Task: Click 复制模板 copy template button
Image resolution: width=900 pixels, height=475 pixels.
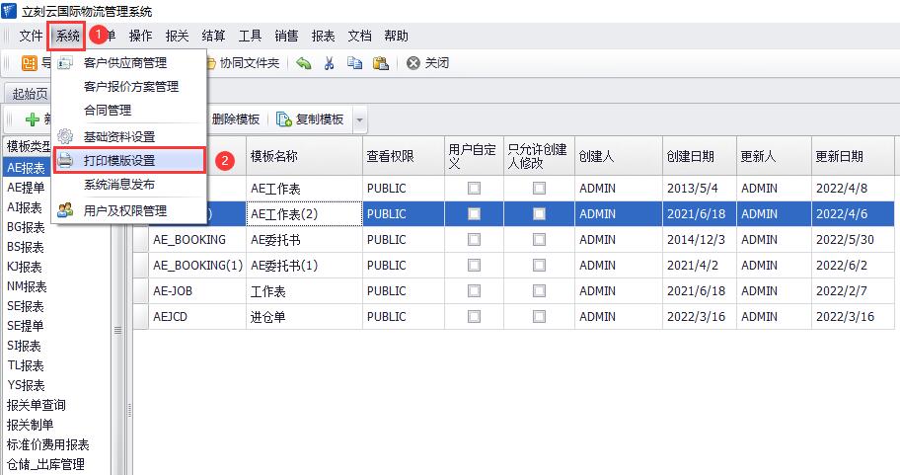Action: (310, 119)
